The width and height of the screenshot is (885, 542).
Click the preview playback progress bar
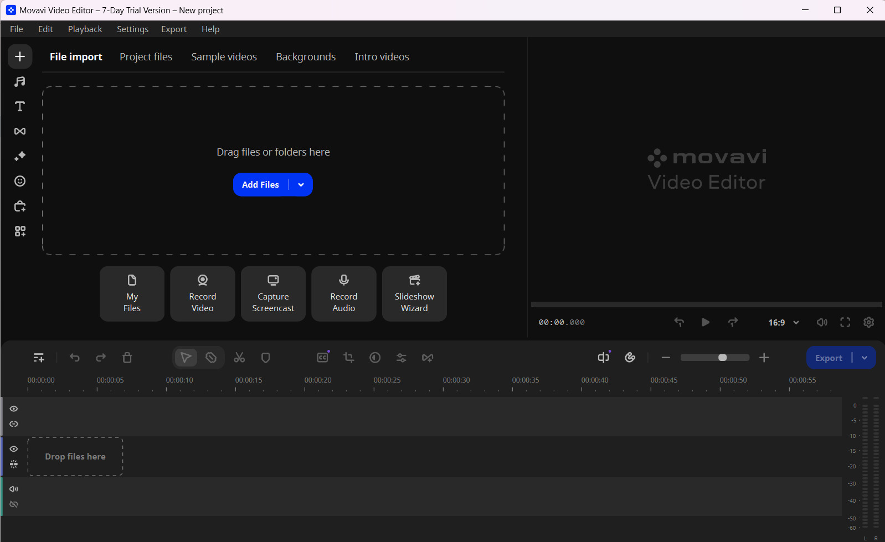tap(707, 304)
